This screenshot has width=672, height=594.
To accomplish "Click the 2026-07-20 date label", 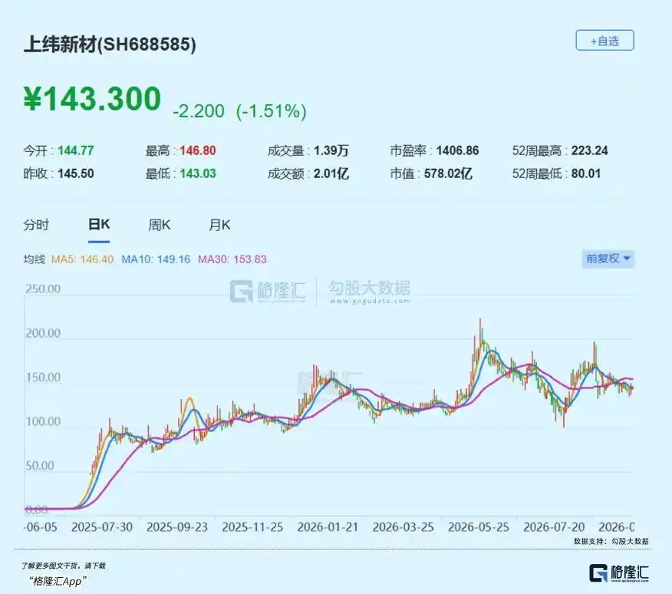I will 554,527.
